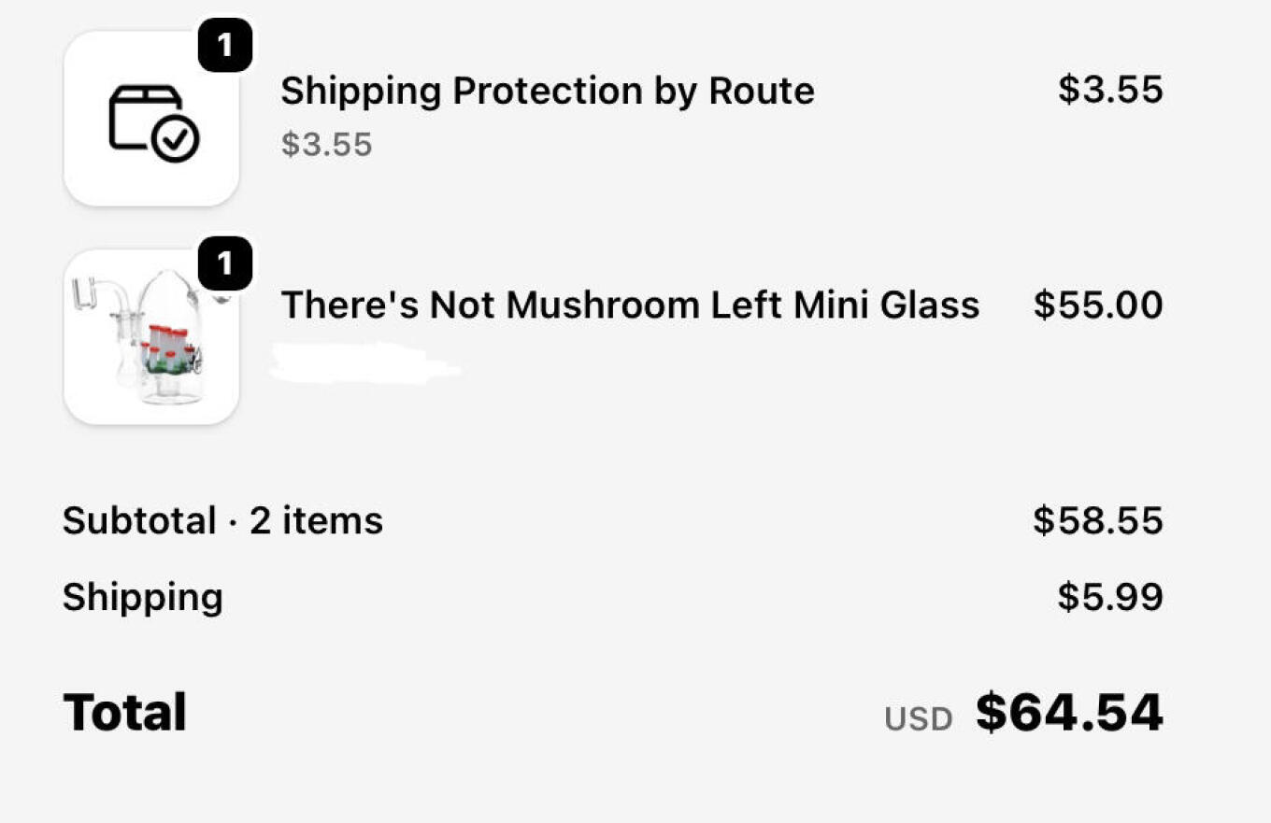1271x823 pixels.
Task: Click the gray $3.55 price under Shipping Protection
Action: tap(326, 144)
